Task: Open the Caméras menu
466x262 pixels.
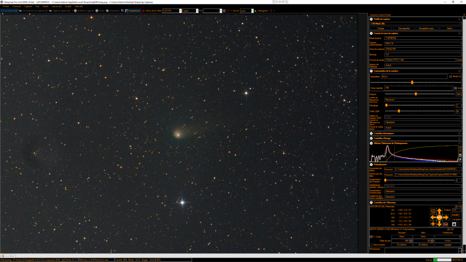Action: pos(17,6)
